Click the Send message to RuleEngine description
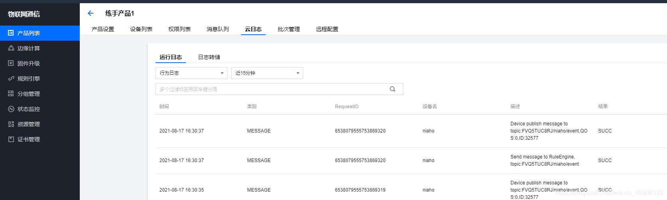The width and height of the screenshot is (667, 200). 545,160
